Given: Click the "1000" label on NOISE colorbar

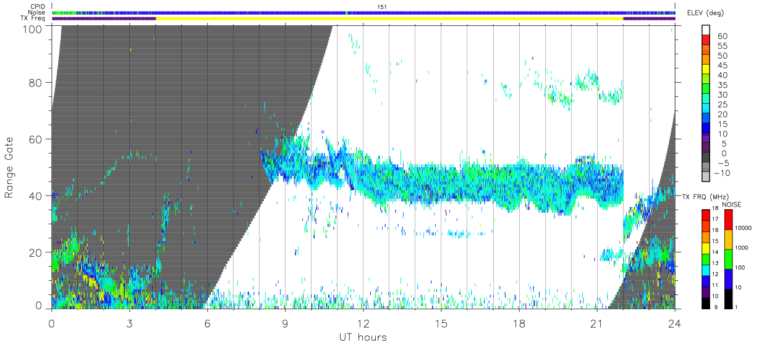Looking at the screenshot, I should 743,248.
